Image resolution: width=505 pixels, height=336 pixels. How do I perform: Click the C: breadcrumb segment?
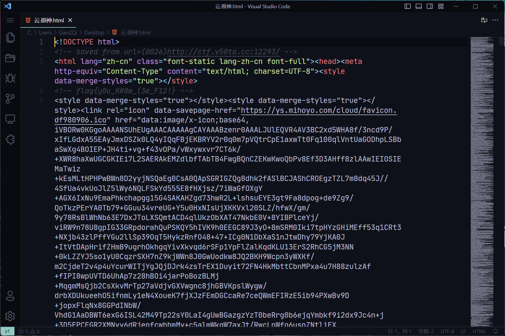[29, 33]
